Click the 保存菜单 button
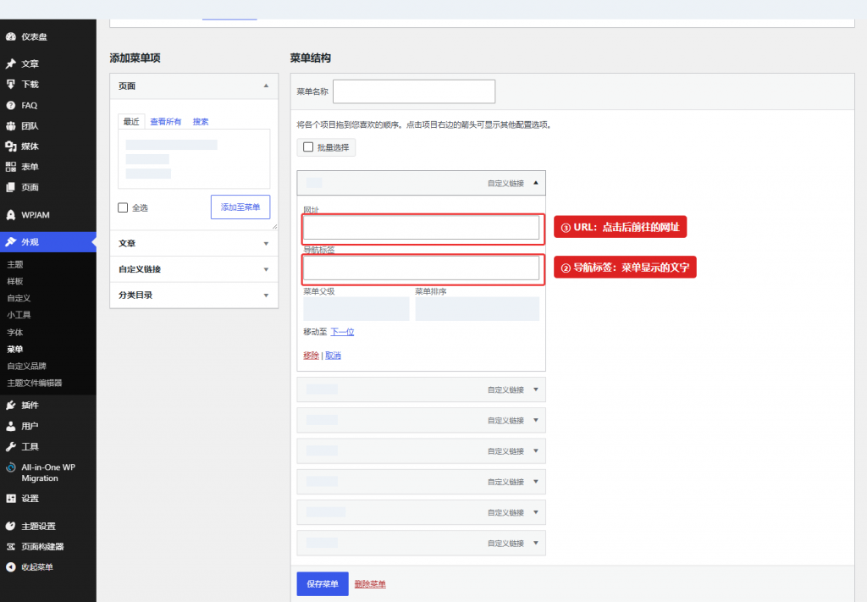 pyautogui.click(x=323, y=583)
